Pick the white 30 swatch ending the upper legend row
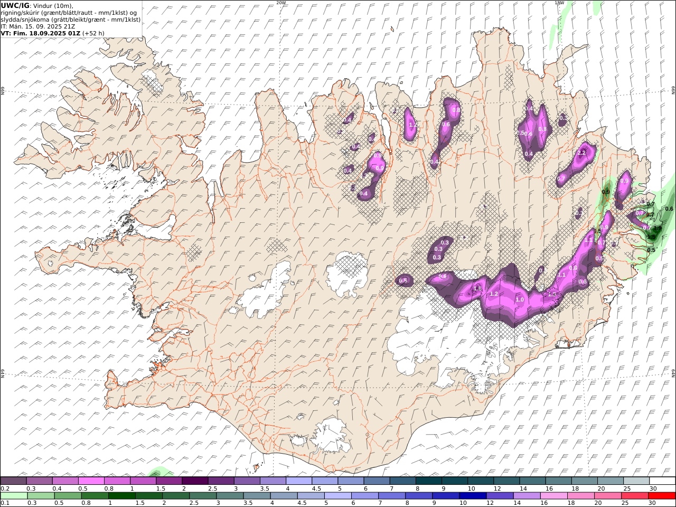Image resolution: width=676 pixels, height=507 pixels. pyautogui.click(x=662, y=481)
